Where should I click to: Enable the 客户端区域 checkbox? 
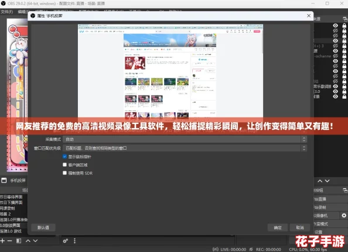pos(64,165)
